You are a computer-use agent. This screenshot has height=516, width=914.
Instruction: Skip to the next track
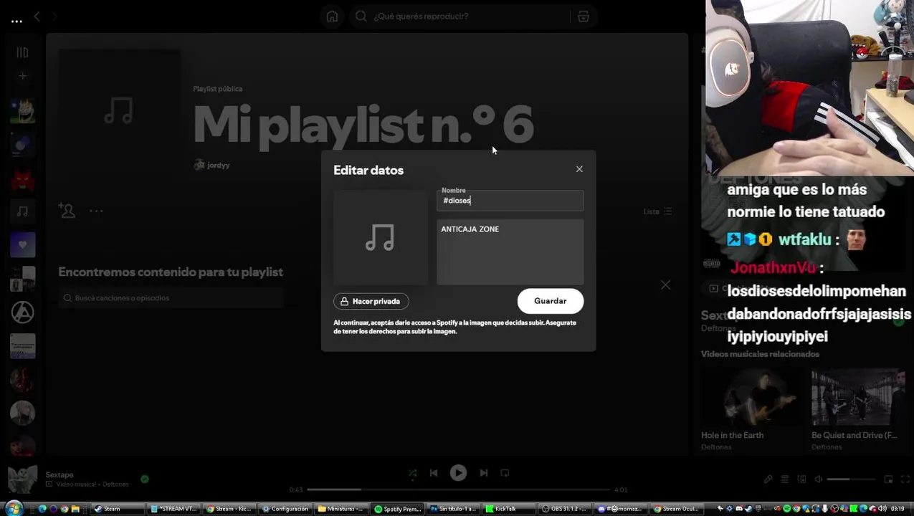click(x=484, y=473)
